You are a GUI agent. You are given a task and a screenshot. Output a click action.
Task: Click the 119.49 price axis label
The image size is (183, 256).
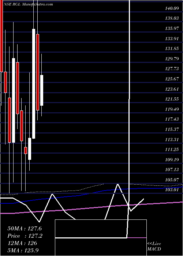pos(172,109)
